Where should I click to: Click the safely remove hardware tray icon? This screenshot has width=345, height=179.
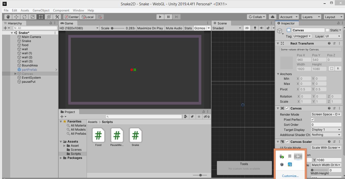pos(282,156)
